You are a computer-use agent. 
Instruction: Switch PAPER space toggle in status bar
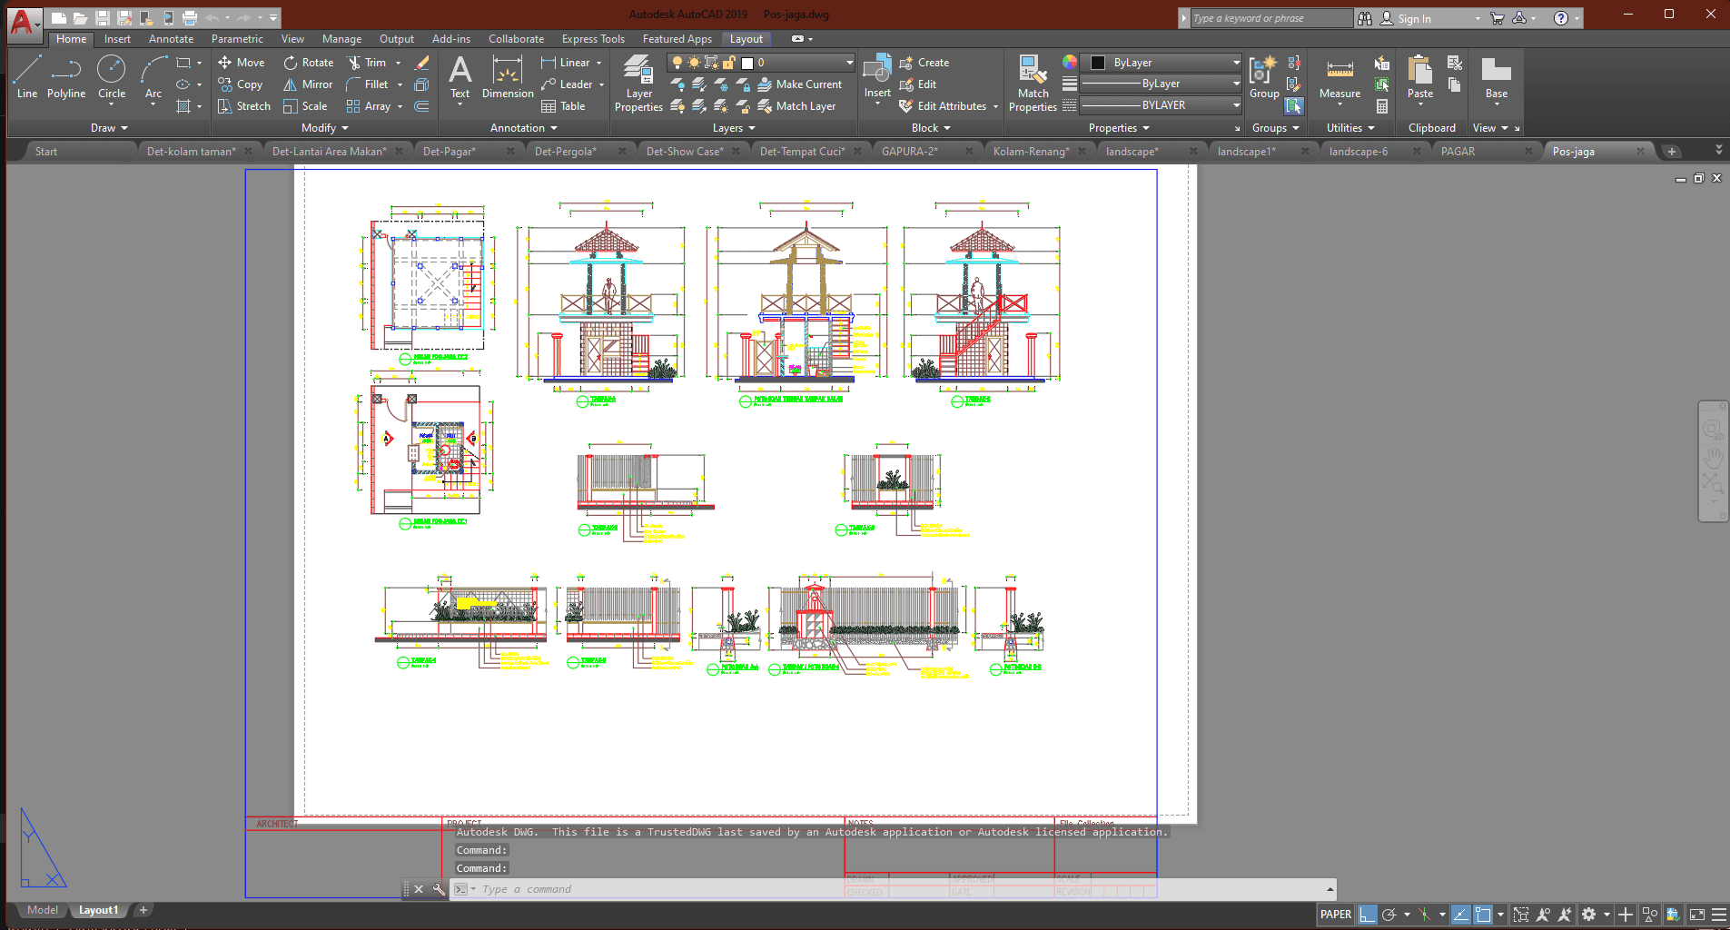coord(1335,915)
